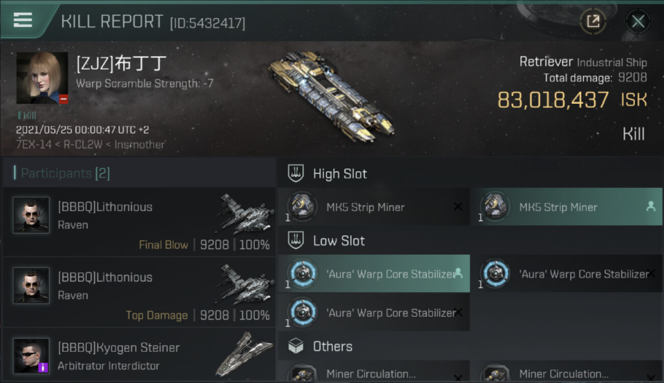Select the highlighted MK5 Strip Miner module
The image size is (664, 383).
566,207
